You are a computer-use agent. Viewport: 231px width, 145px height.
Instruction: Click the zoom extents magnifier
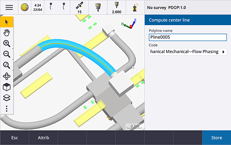(7, 65)
